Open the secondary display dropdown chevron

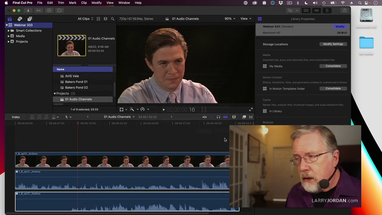[x=297, y=10]
